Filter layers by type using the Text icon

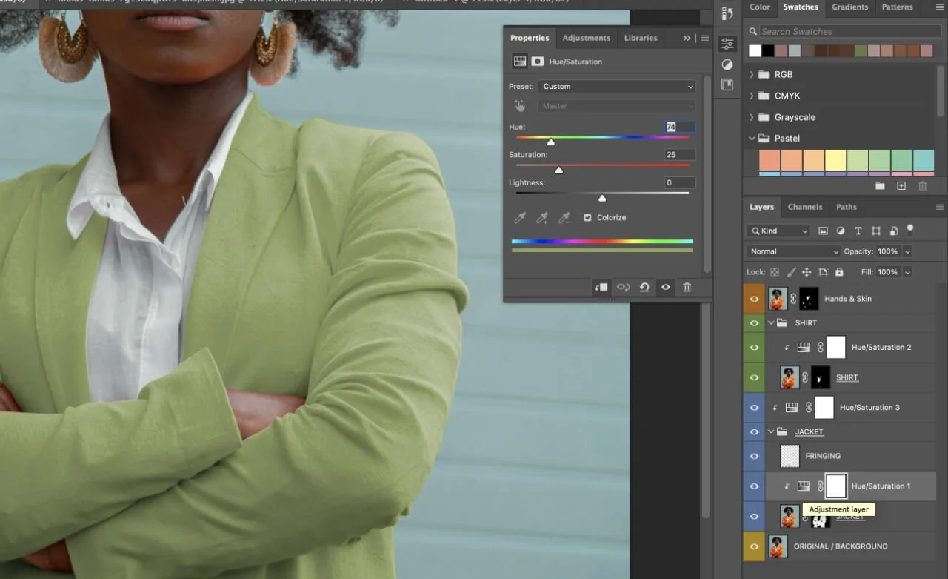click(858, 231)
